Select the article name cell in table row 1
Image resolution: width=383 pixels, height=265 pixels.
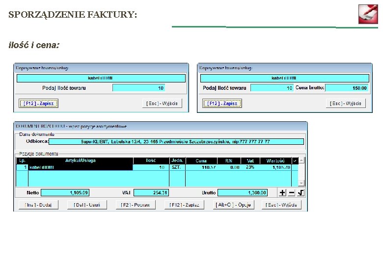(x=81, y=167)
